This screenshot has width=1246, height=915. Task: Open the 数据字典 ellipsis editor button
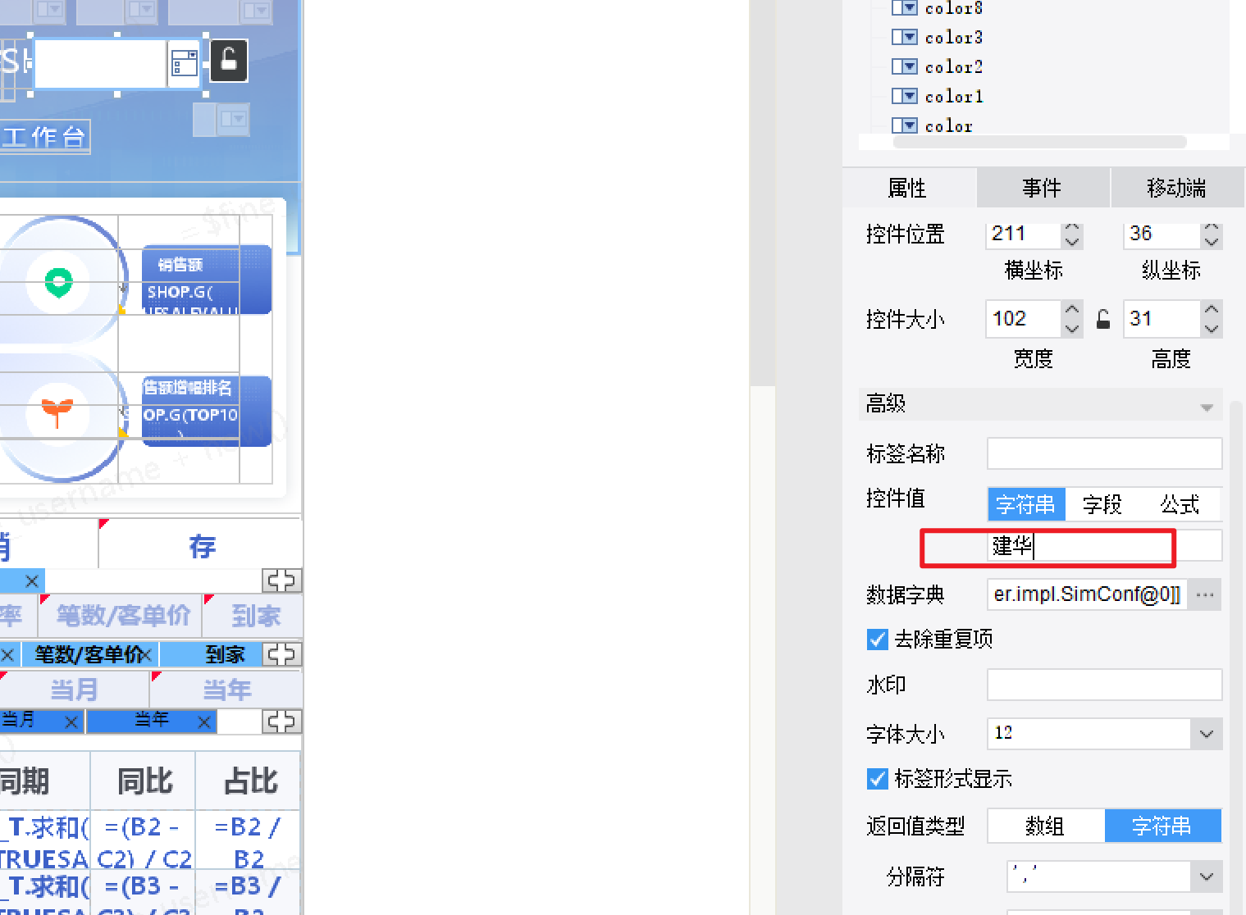click(1205, 594)
